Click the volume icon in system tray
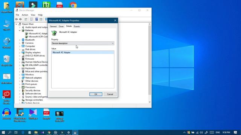The width and height of the screenshot is (241, 135). pos(201,132)
